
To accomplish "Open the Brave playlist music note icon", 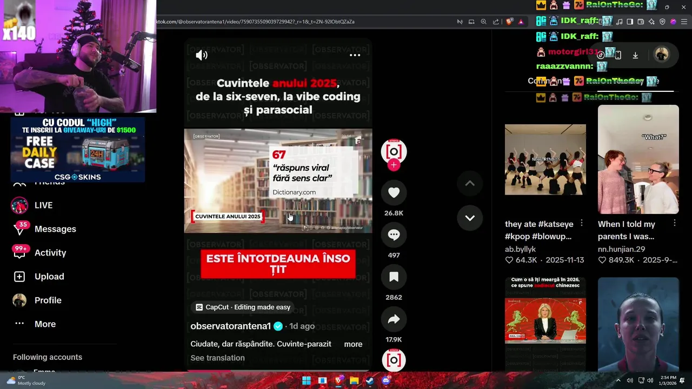I will click(619, 22).
